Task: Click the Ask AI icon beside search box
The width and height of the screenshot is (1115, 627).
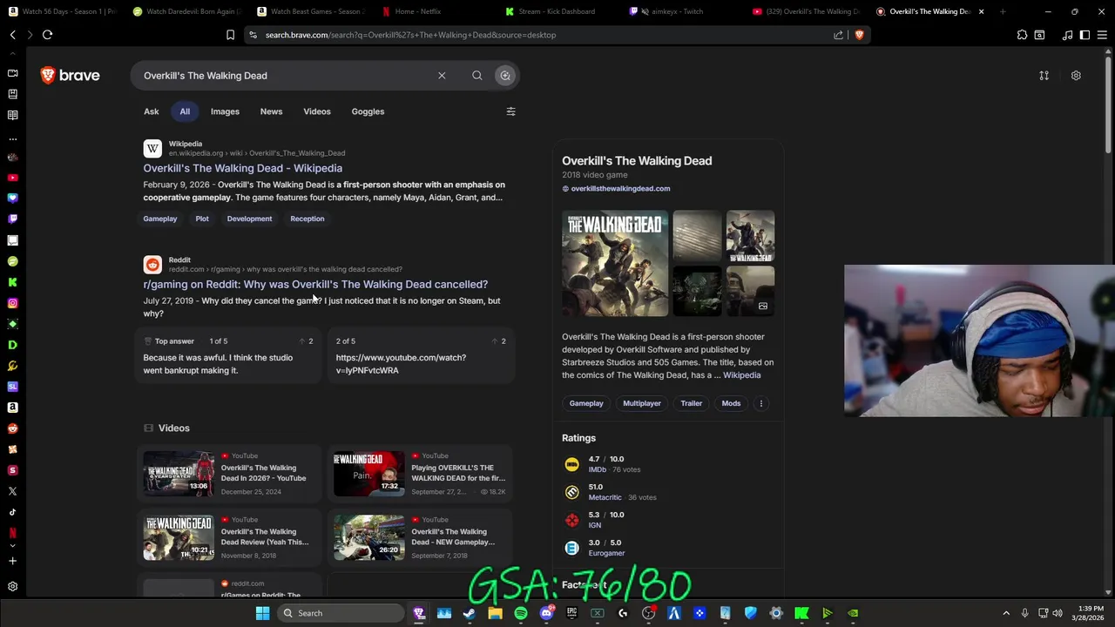Action: point(505,76)
